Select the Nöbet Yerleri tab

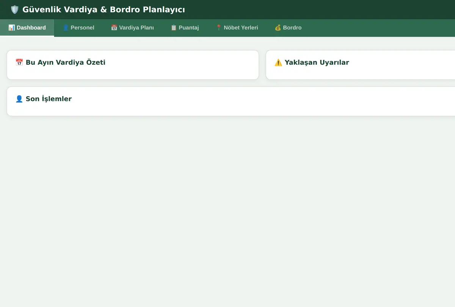click(237, 28)
